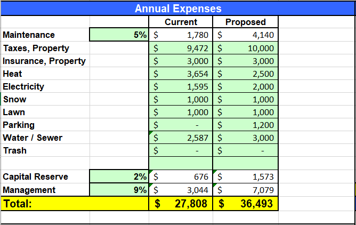Click the current Total 27,808 cell
This screenshot has width=356, height=225.
tap(181, 204)
